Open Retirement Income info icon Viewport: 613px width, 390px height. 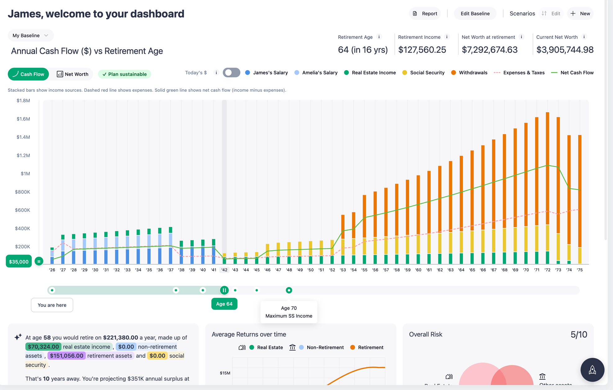coord(447,37)
